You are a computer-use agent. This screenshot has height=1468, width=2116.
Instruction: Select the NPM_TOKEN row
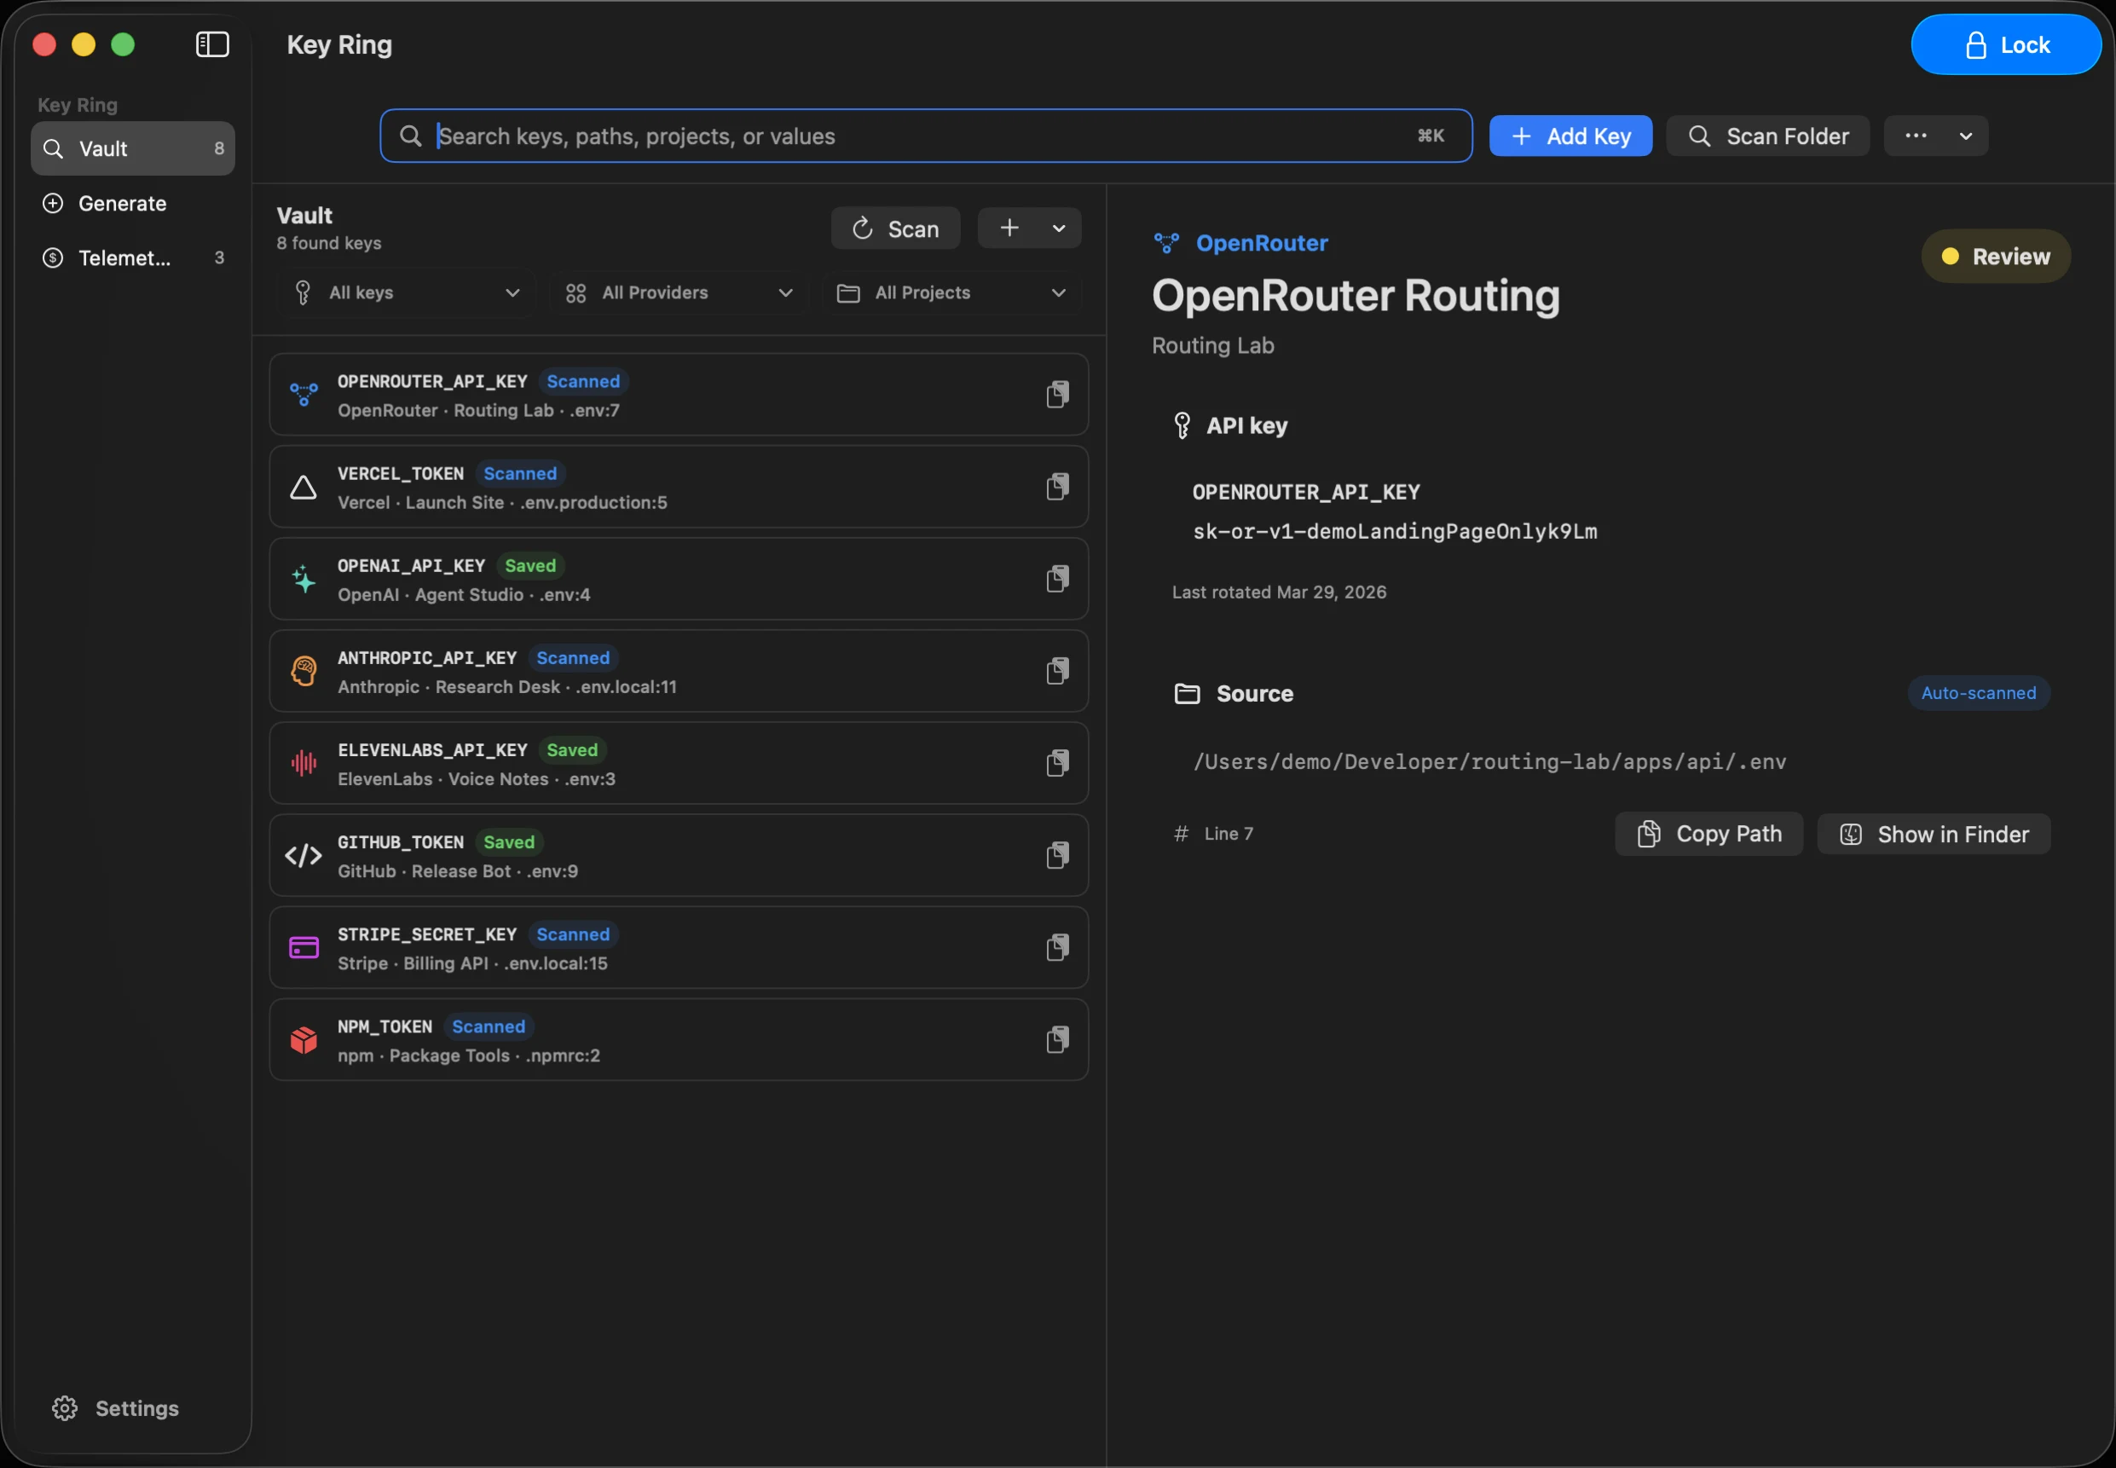[x=679, y=1039]
